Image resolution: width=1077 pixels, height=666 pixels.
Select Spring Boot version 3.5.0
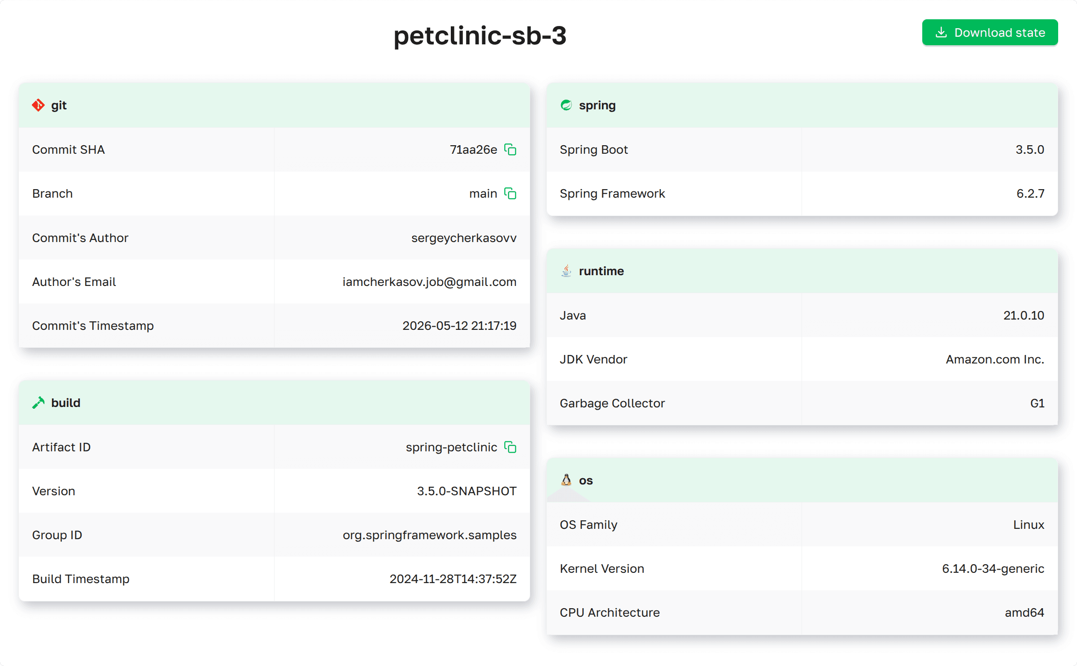[x=1030, y=150]
